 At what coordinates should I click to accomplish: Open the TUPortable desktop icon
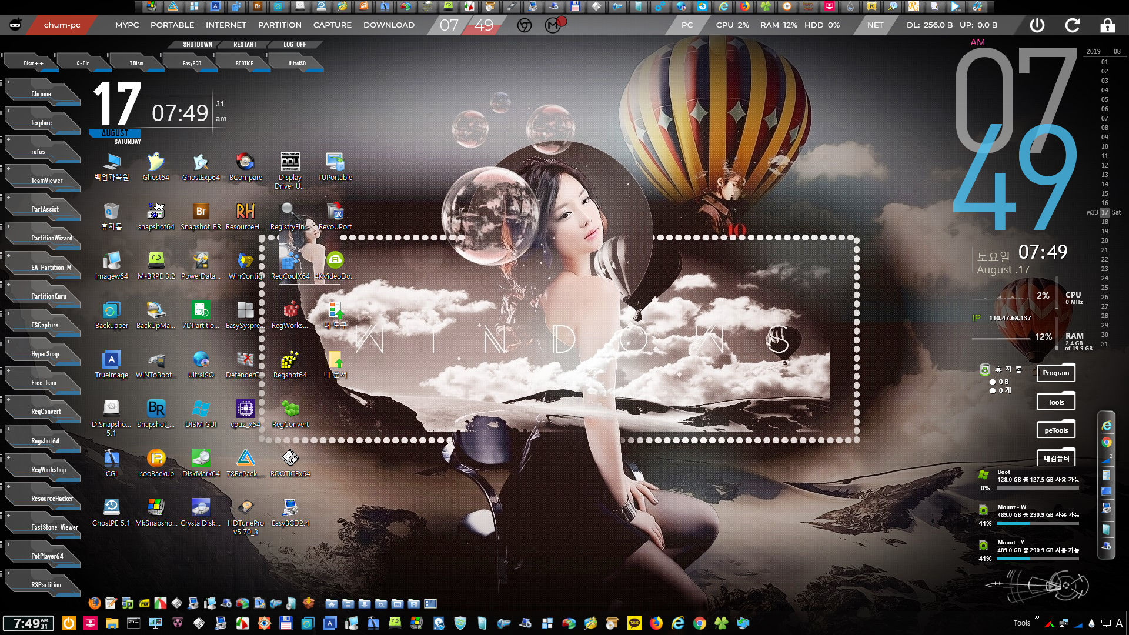[335, 167]
